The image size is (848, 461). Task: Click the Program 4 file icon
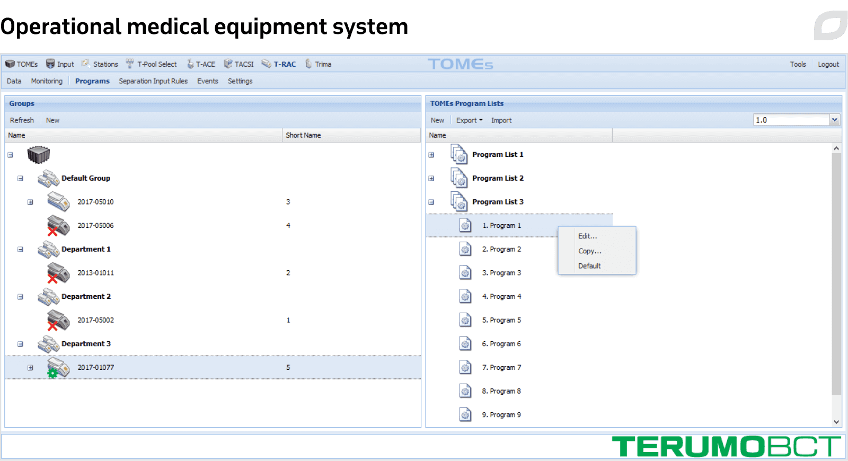pos(465,297)
